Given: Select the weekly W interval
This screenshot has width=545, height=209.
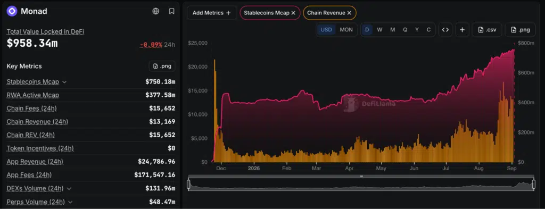Looking at the screenshot, I should click(379, 29).
